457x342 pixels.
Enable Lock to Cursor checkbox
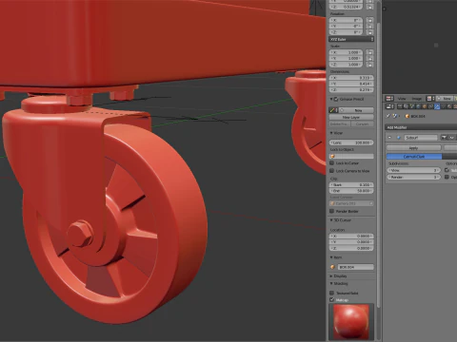coord(332,162)
